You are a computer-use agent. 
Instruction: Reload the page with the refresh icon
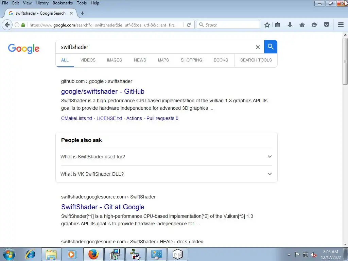coord(189,25)
